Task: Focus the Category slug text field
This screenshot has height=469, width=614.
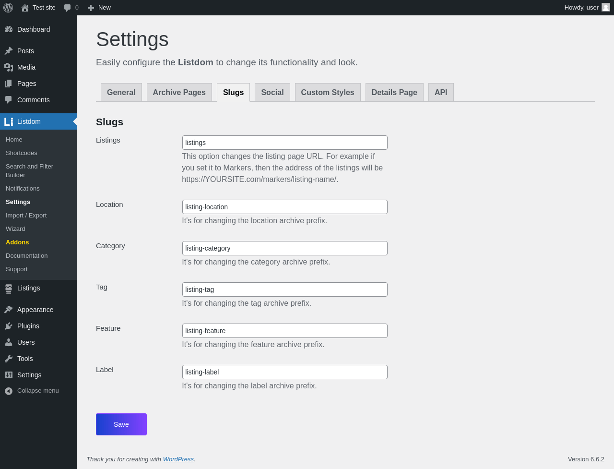Action: click(284, 248)
